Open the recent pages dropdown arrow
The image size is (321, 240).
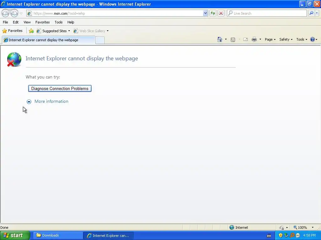click(x=21, y=13)
